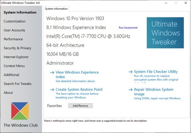The width and height of the screenshot is (191, 133).
Task: Click arrow icon beside Create System Restore Point
Action: [52, 90]
